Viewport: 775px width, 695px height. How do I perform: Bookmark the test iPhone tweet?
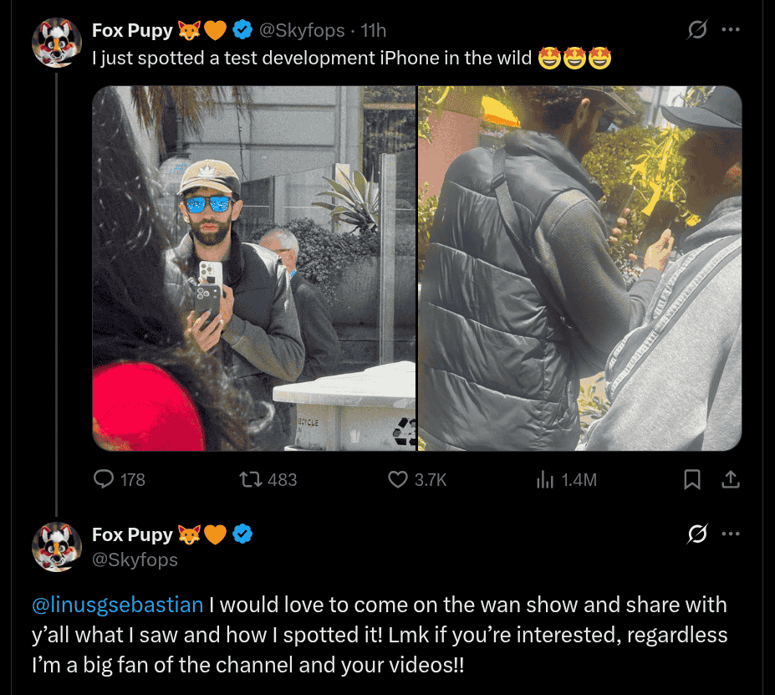coord(692,479)
